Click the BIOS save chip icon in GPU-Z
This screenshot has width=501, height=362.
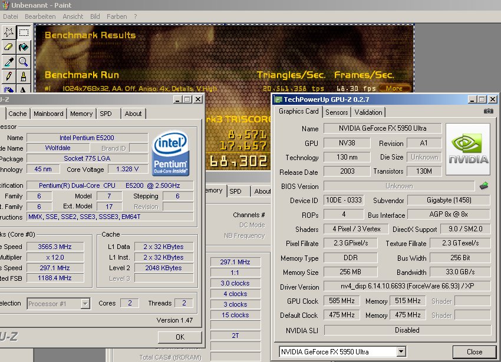pos(484,186)
